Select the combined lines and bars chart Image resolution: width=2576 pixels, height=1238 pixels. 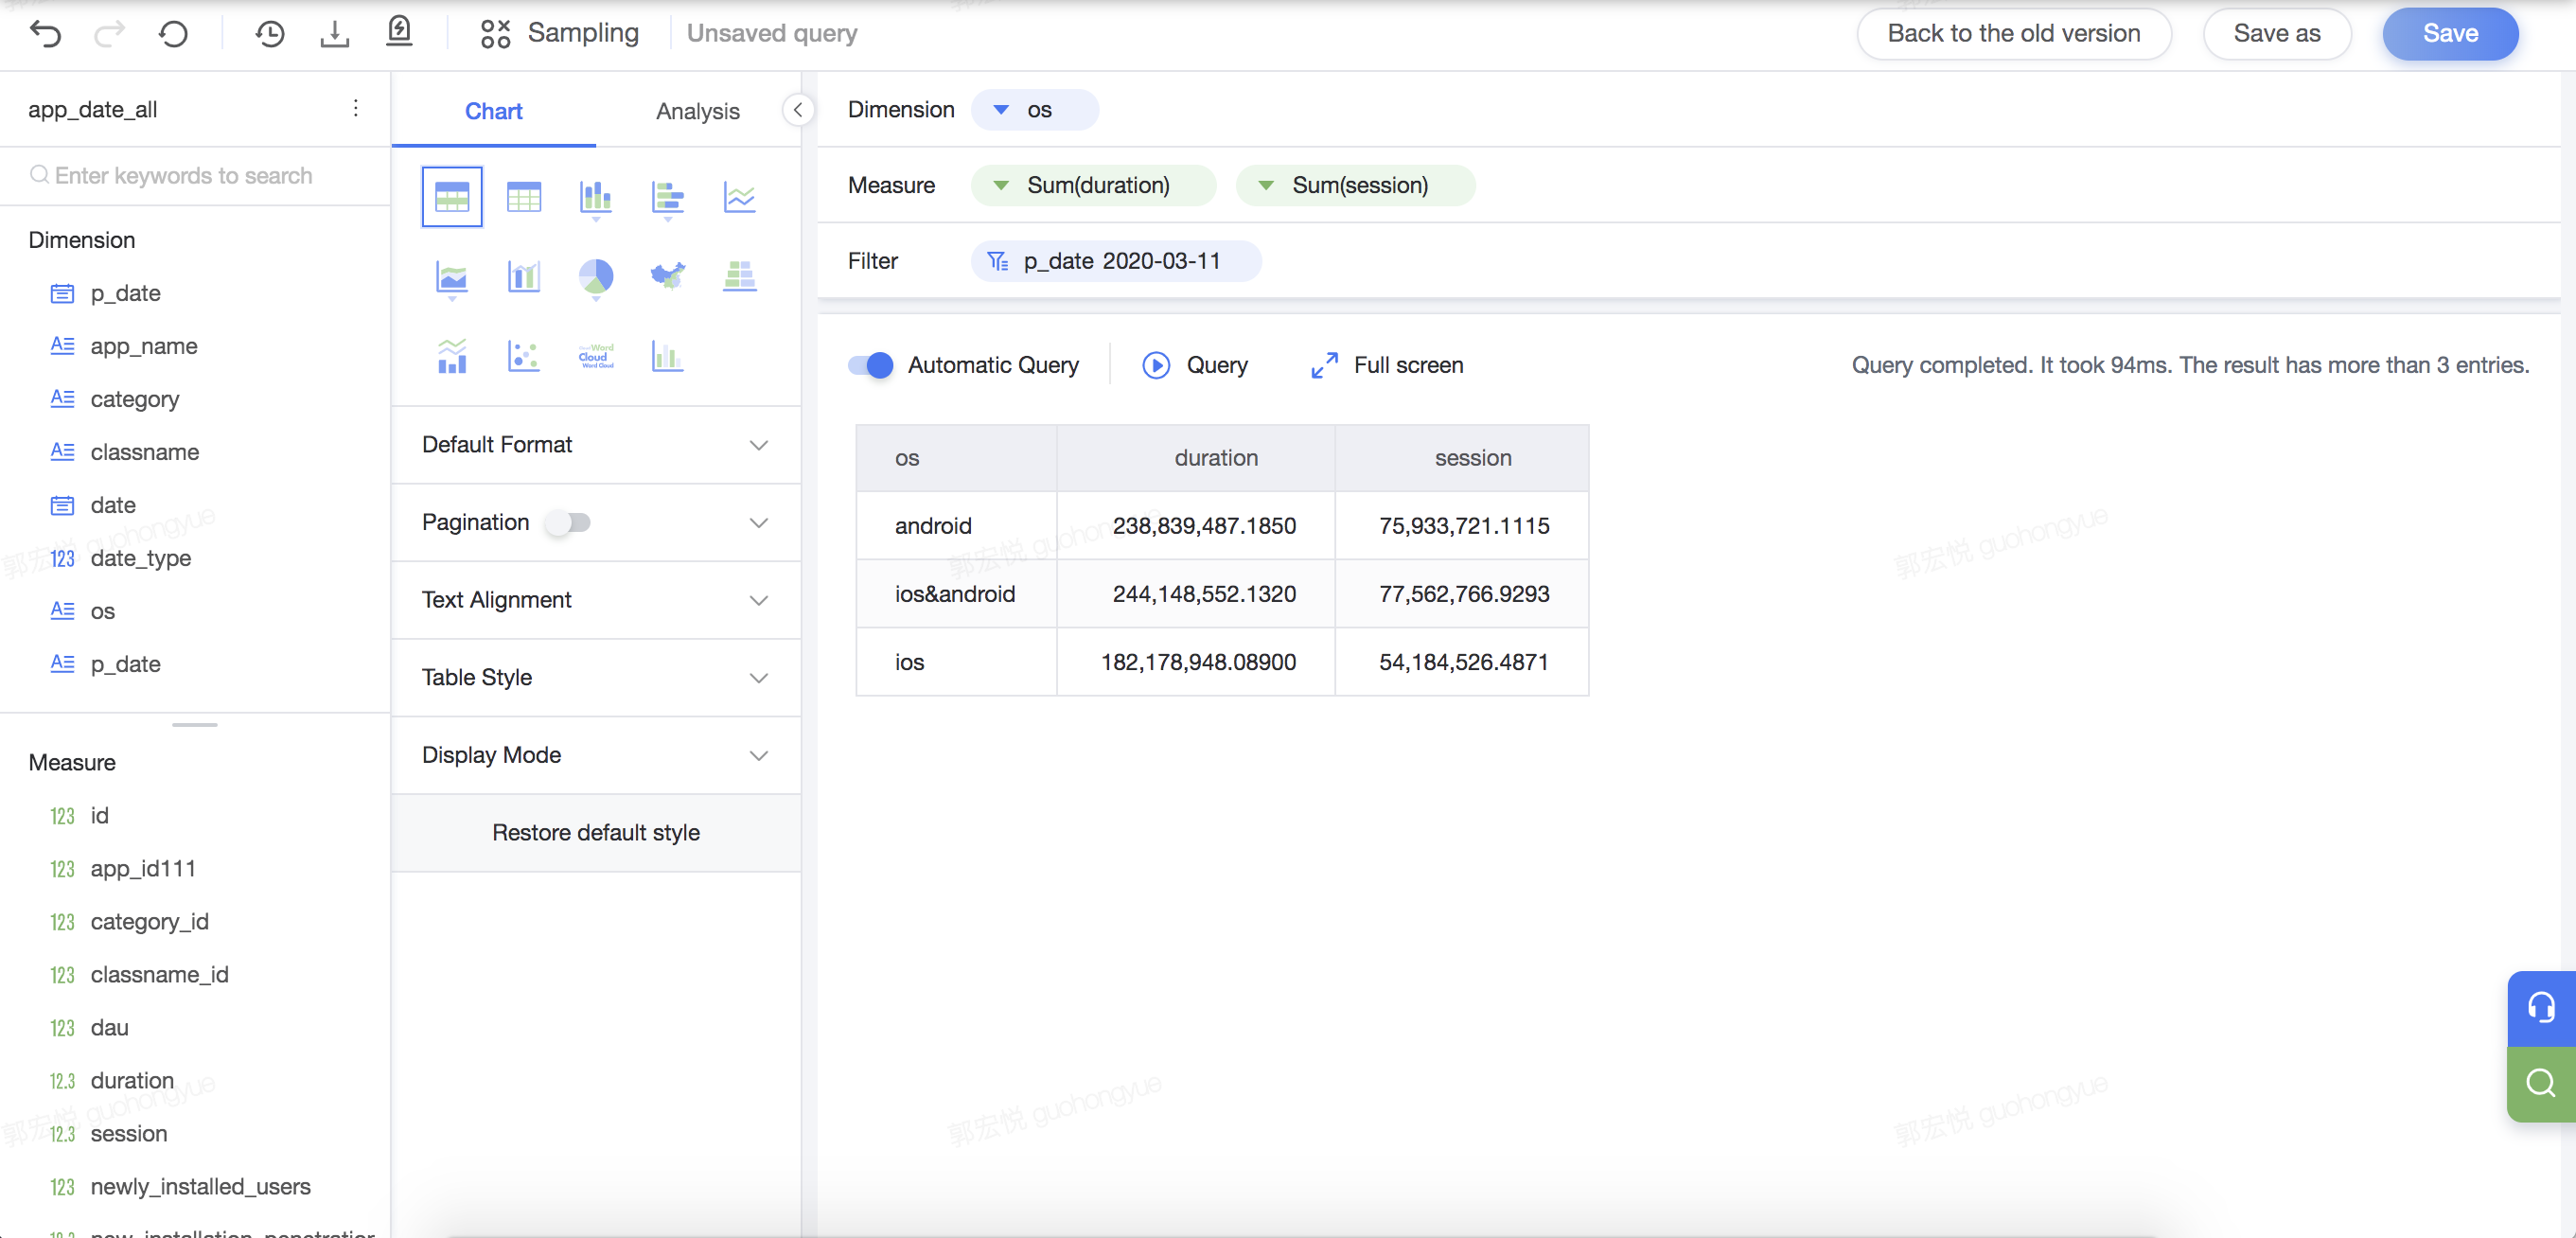tap(452, 356)
